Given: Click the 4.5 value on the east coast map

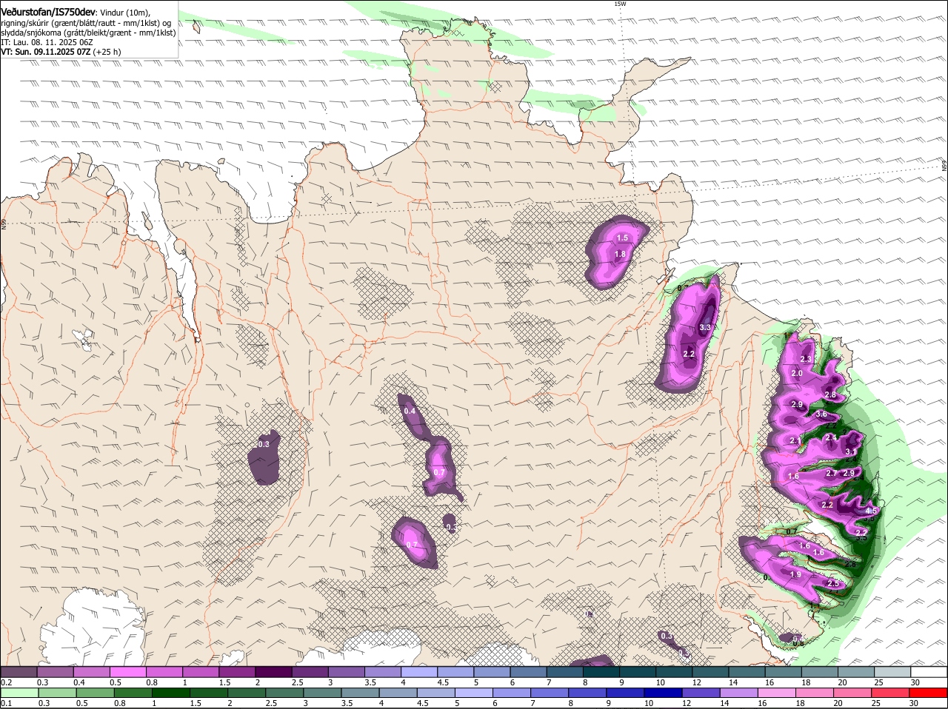Looking at the screenshot, I should point(871,511).
